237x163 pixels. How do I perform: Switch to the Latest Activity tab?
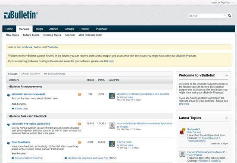pyautogui.click(x=31, y=74)
